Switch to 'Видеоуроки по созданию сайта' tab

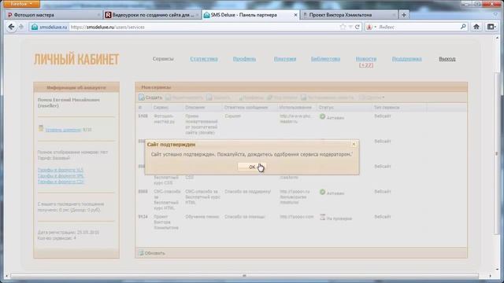(x=152, y=15)
